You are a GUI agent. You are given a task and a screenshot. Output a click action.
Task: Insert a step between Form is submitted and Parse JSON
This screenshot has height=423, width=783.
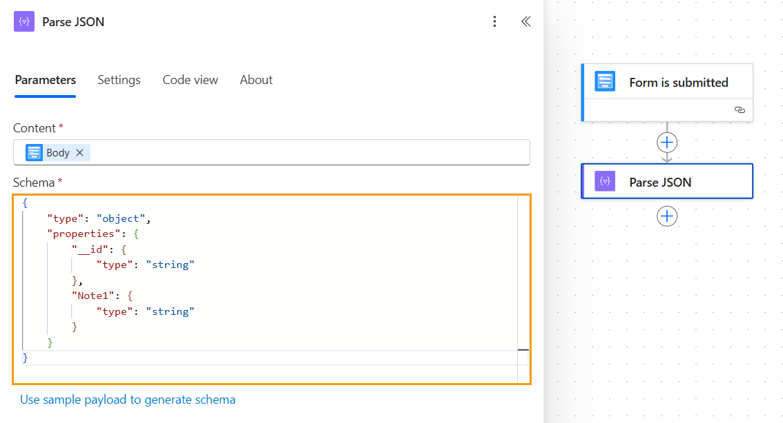point(667,143)
